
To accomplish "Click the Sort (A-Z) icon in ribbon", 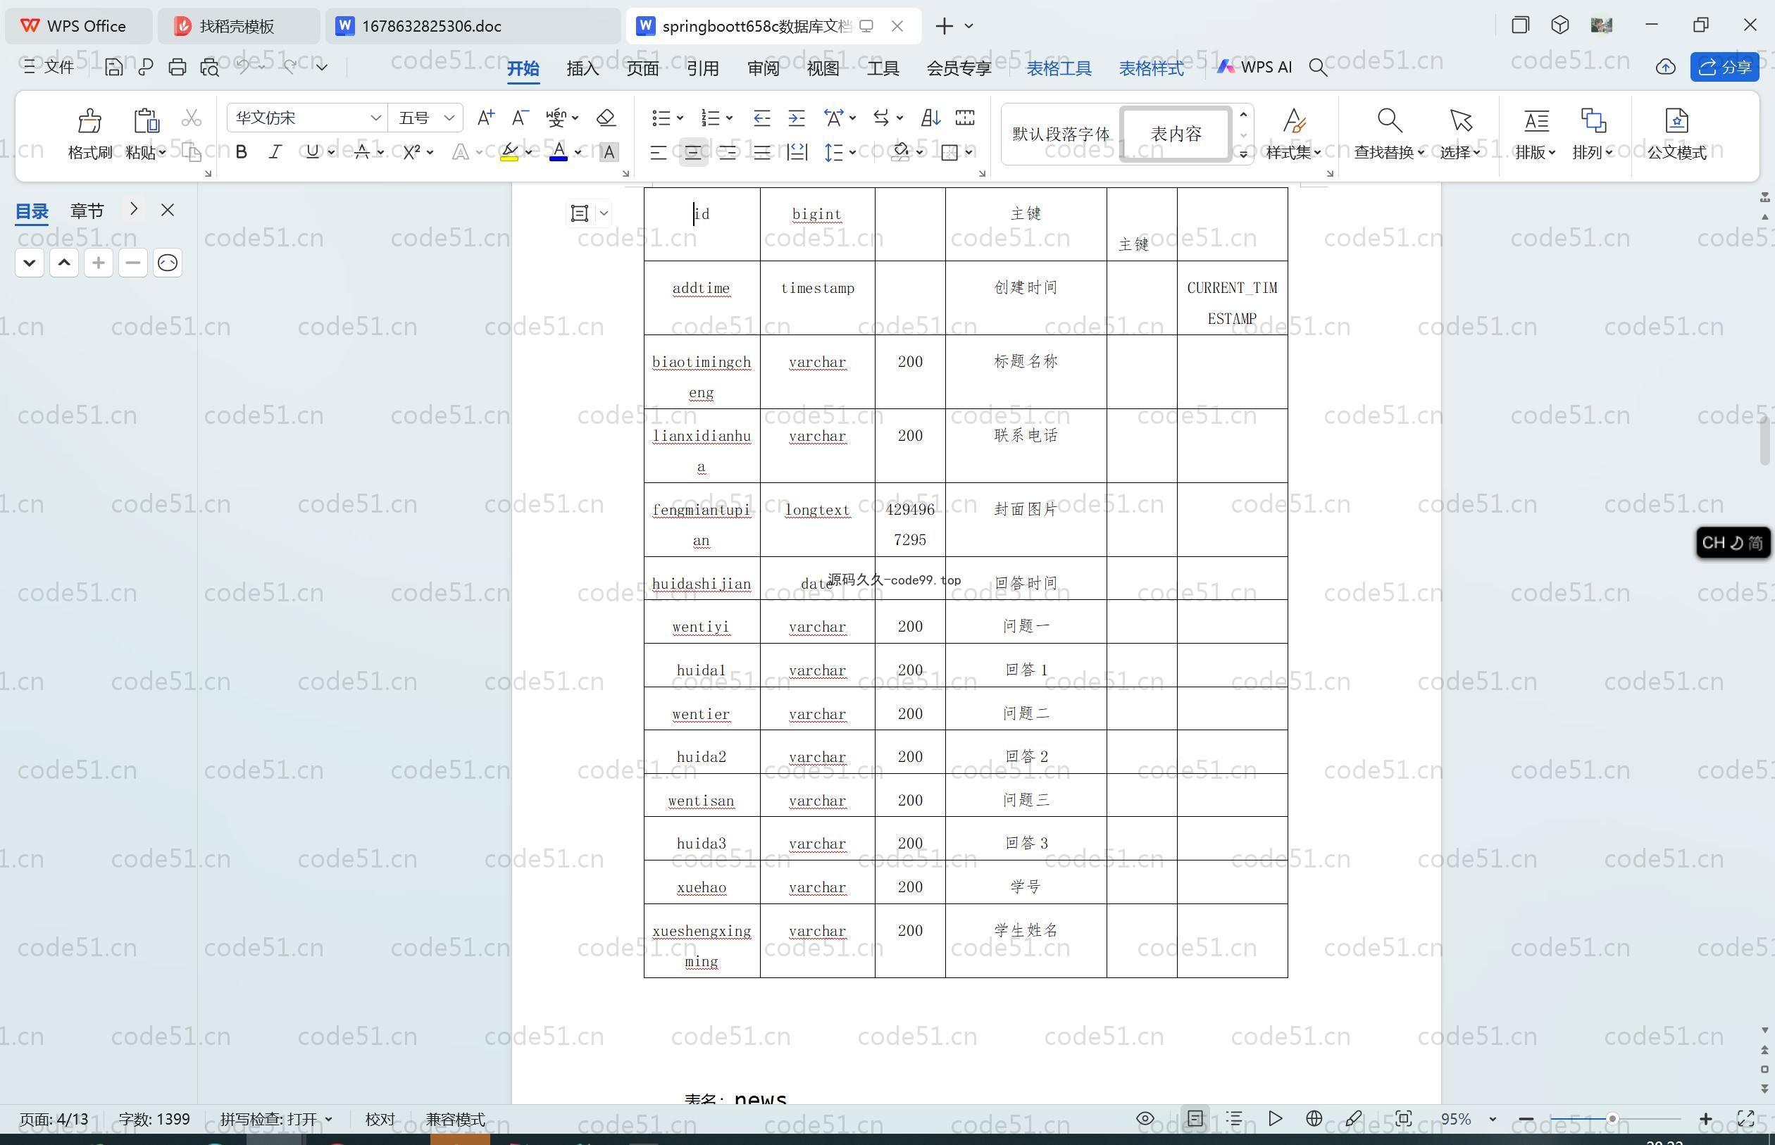I will [x=930, y=118].
